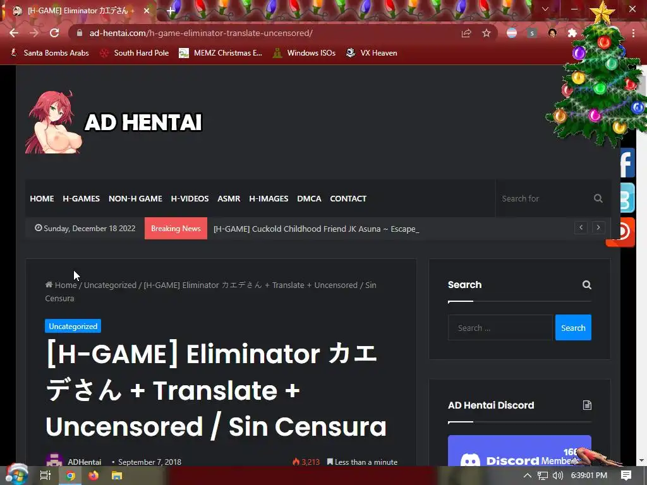Click the Discord Members banner

coord(519,450)
